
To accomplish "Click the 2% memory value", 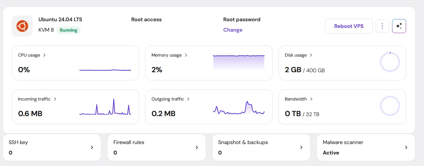I will tap(157, 70).
